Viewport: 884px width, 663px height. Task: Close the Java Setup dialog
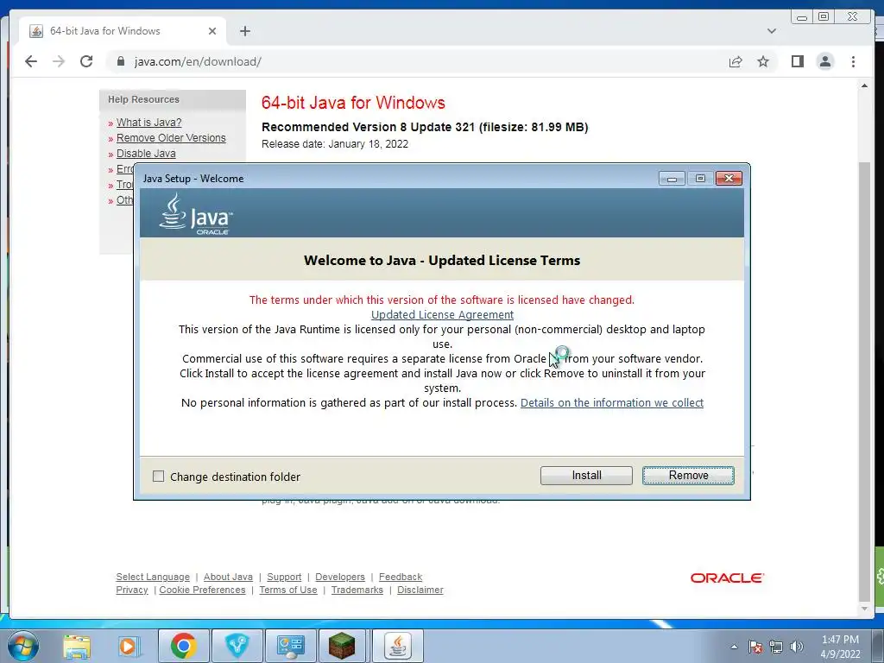coord(729,179)
